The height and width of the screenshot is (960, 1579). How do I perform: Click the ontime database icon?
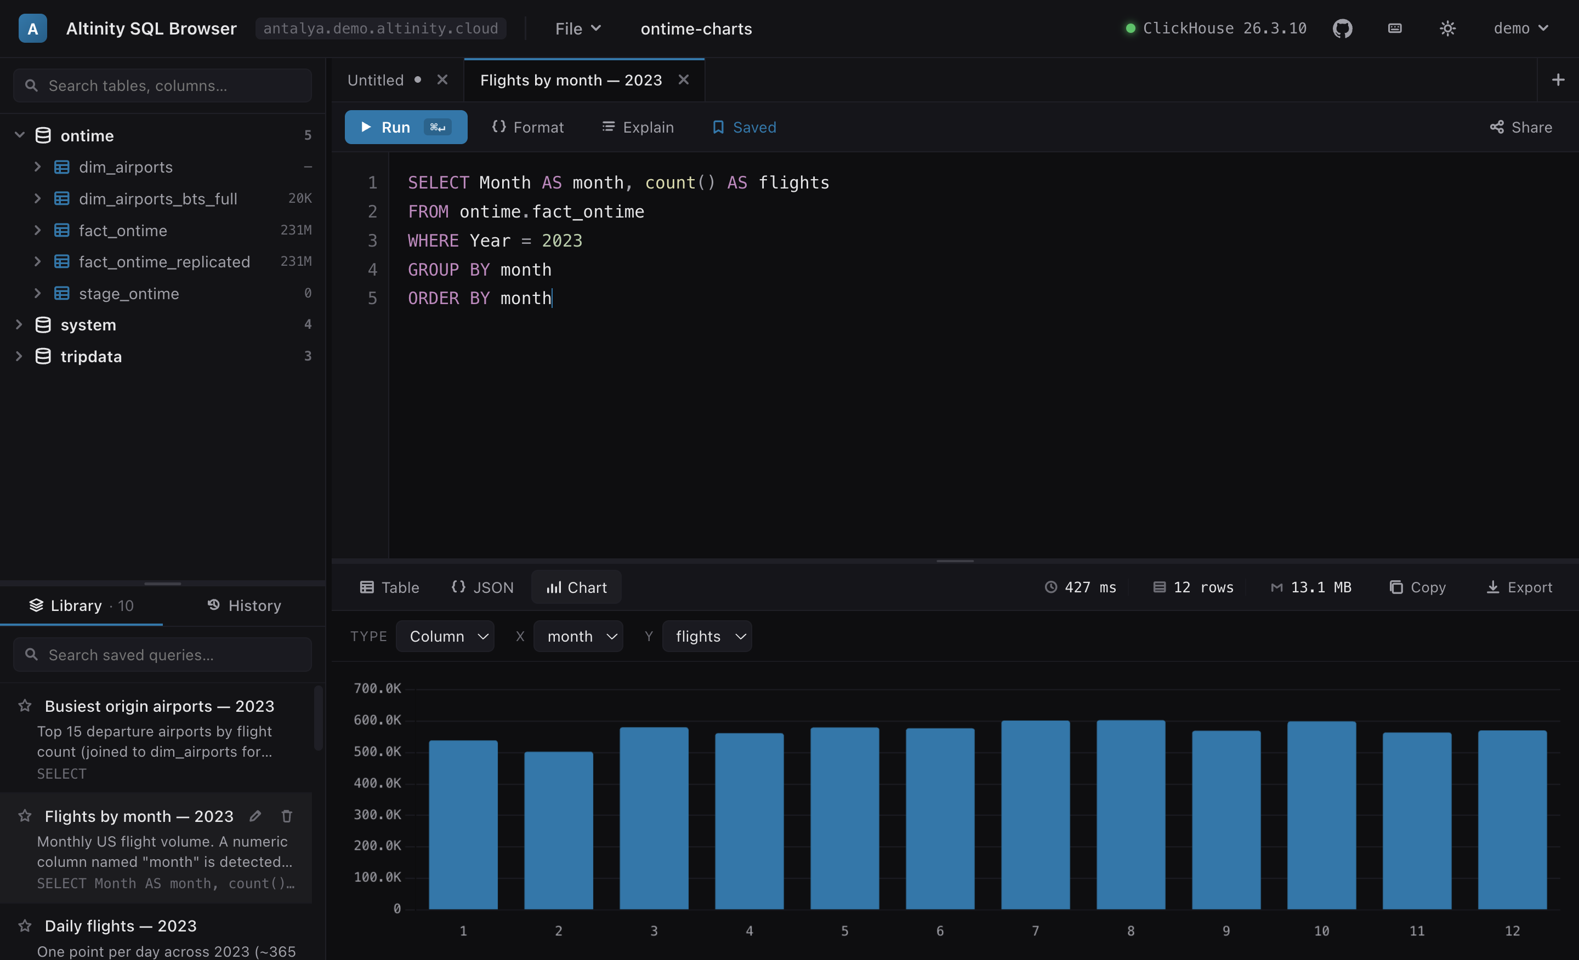43,135
